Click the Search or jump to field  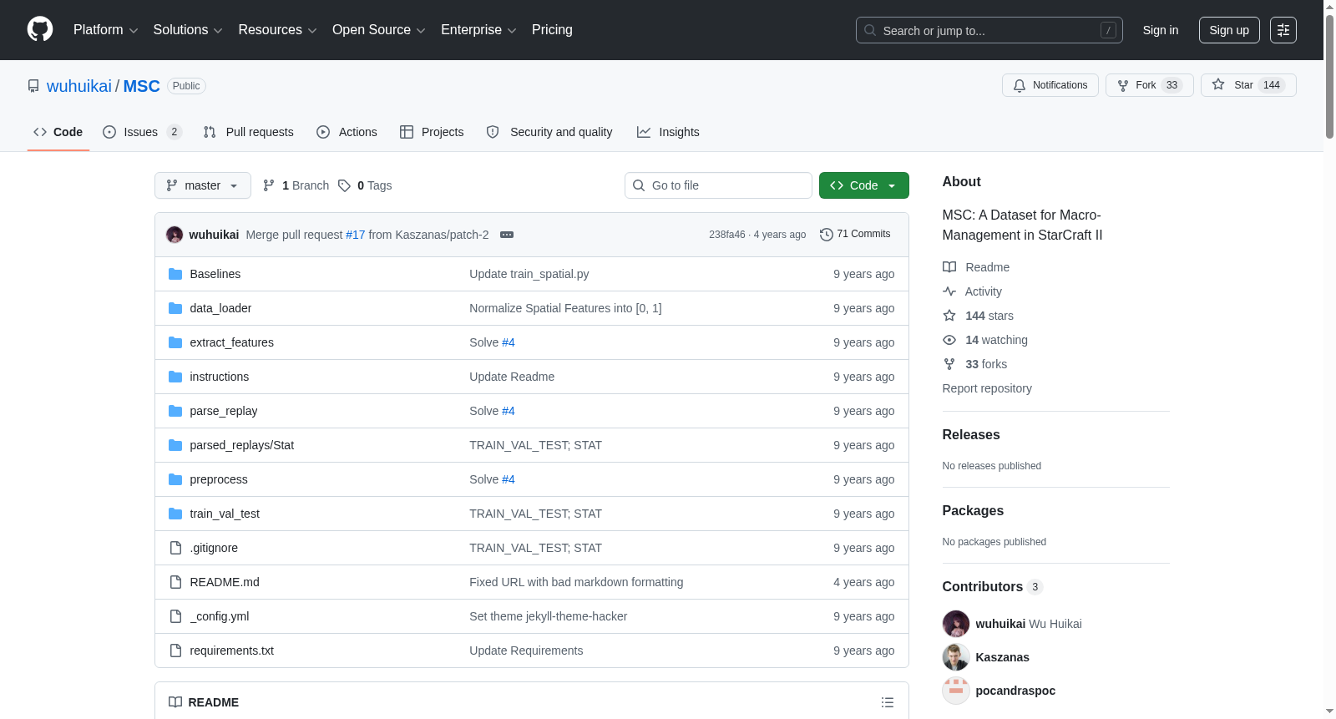(989, 30)
